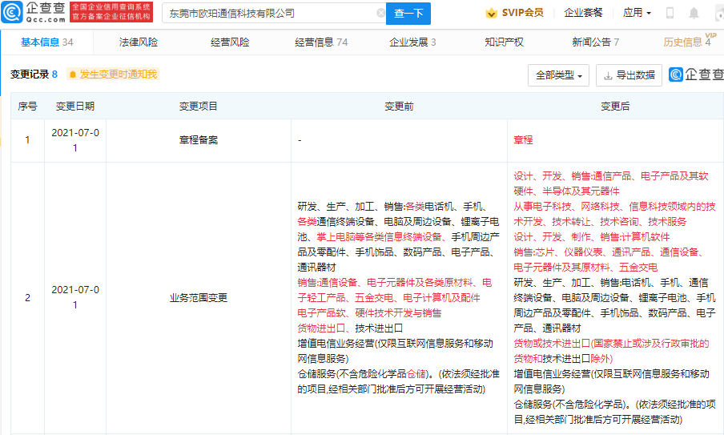The height and width of the screenshot is (435, 724).
Task: Open the 企业套餐 link
Action: click(x=583, y=13)
